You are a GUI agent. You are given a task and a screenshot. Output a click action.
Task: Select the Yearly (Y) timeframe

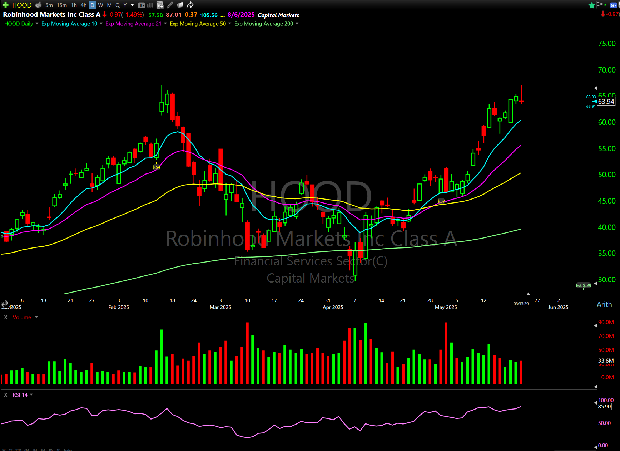coord(125,5)
